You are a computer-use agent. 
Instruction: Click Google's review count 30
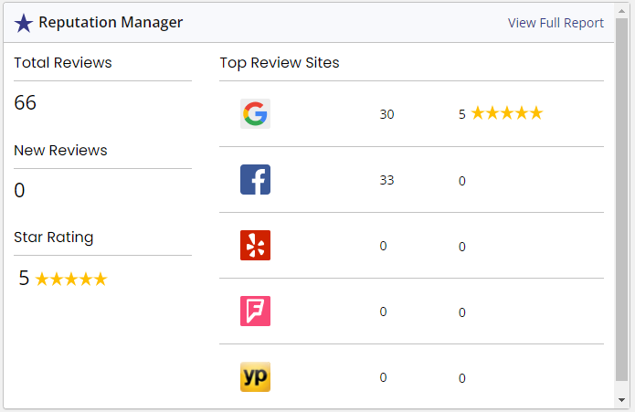pos(386,114)
